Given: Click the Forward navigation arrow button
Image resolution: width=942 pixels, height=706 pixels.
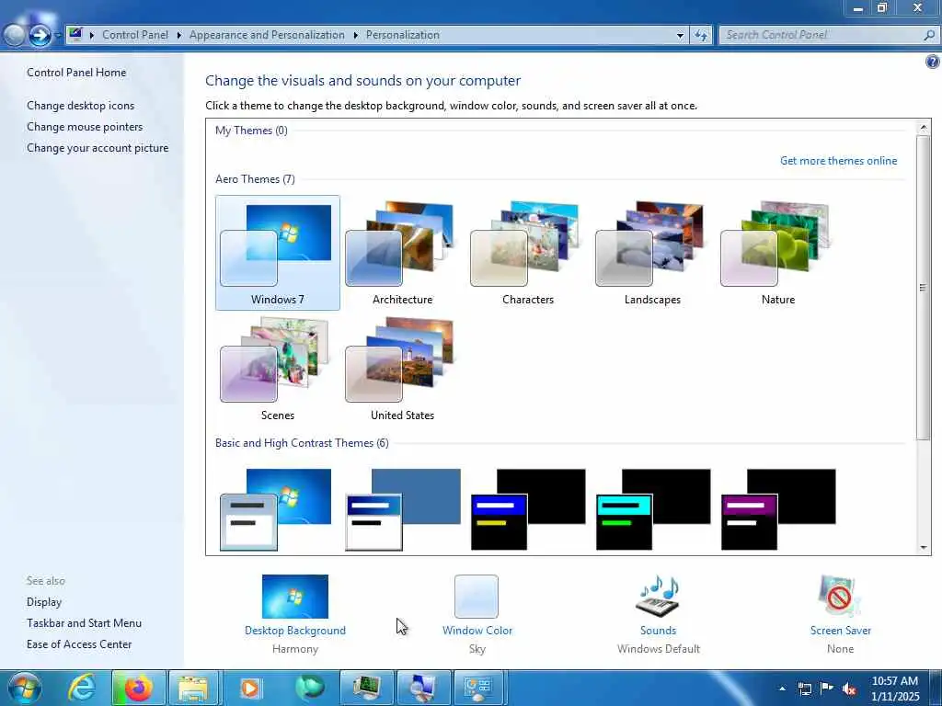Looking at the screenshot, I should [x=40, y=36].
